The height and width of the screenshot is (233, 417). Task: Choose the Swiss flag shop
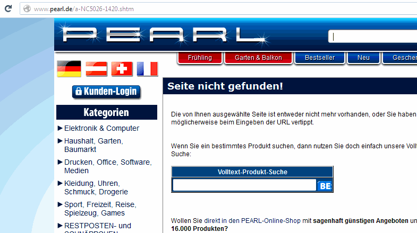[122, 69]
